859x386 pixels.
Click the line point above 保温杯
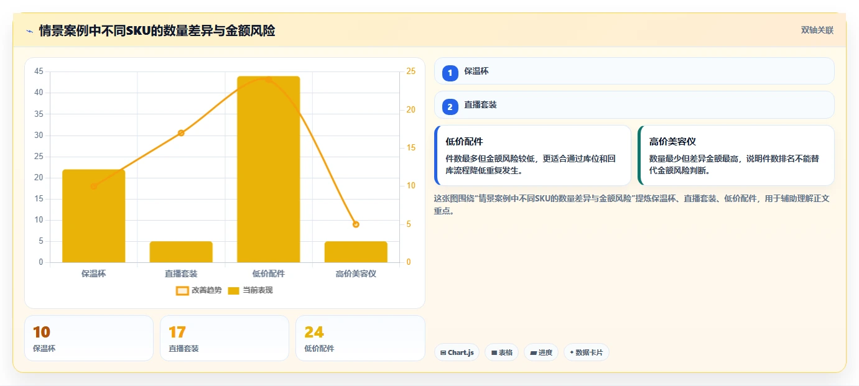coord(93,186)
